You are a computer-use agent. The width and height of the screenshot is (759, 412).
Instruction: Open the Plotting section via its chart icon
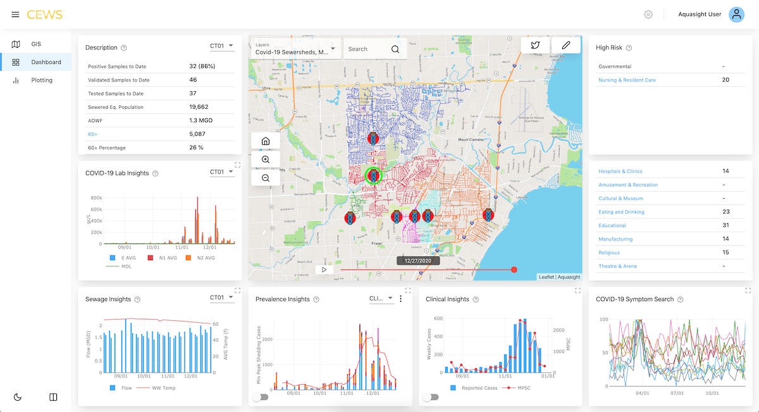15,80
